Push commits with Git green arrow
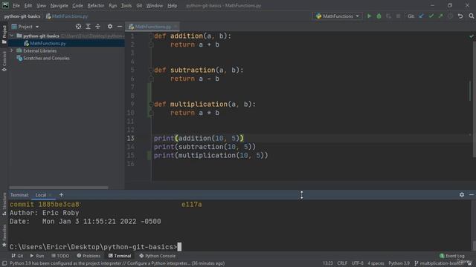 tap(440, 16)
